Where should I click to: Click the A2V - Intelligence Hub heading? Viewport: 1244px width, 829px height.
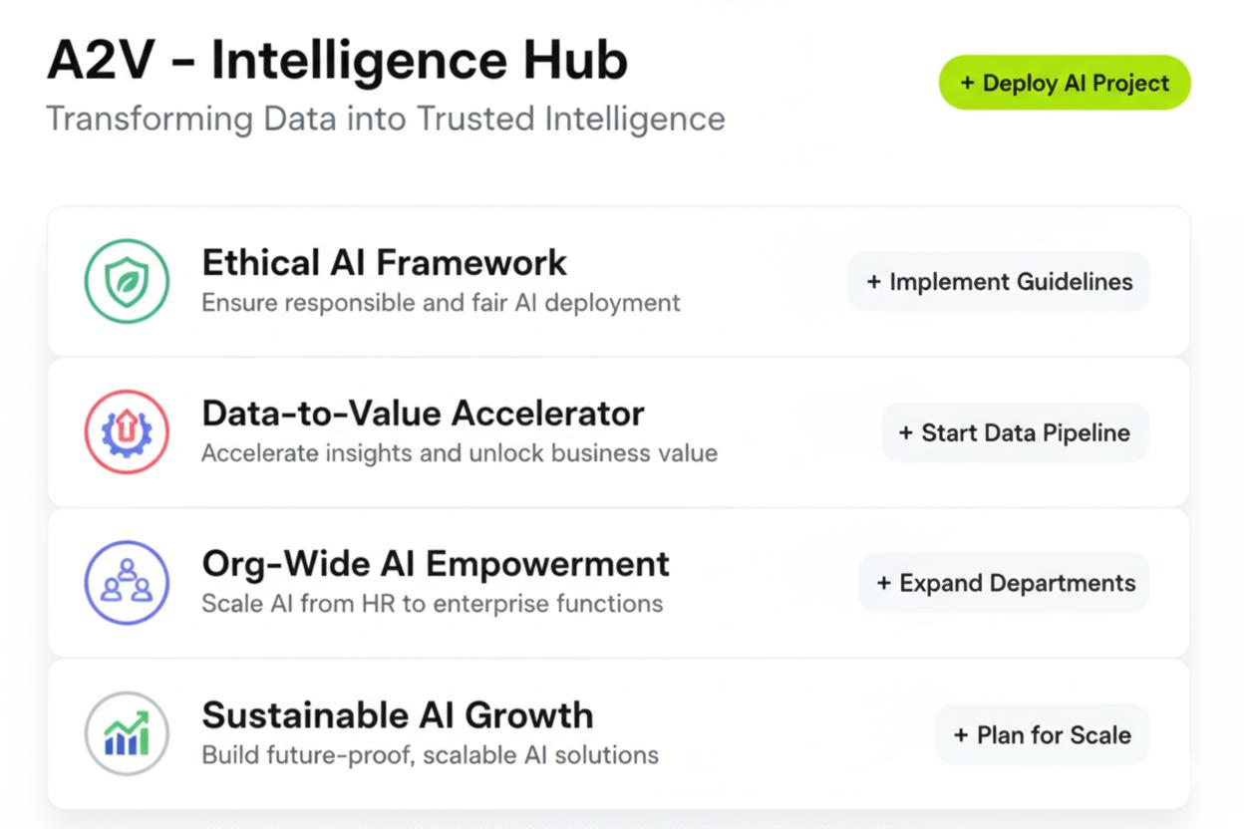pos(337,62)
